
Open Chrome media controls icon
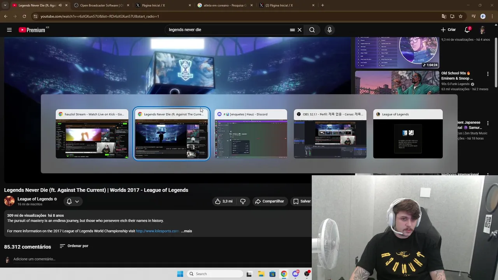[x=473, y=16]
